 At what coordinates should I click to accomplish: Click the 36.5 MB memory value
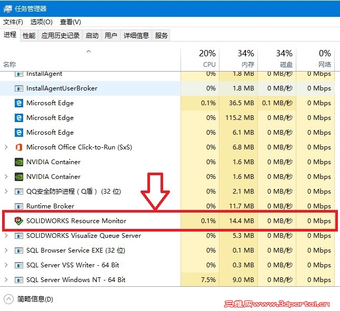pos(242,103)
